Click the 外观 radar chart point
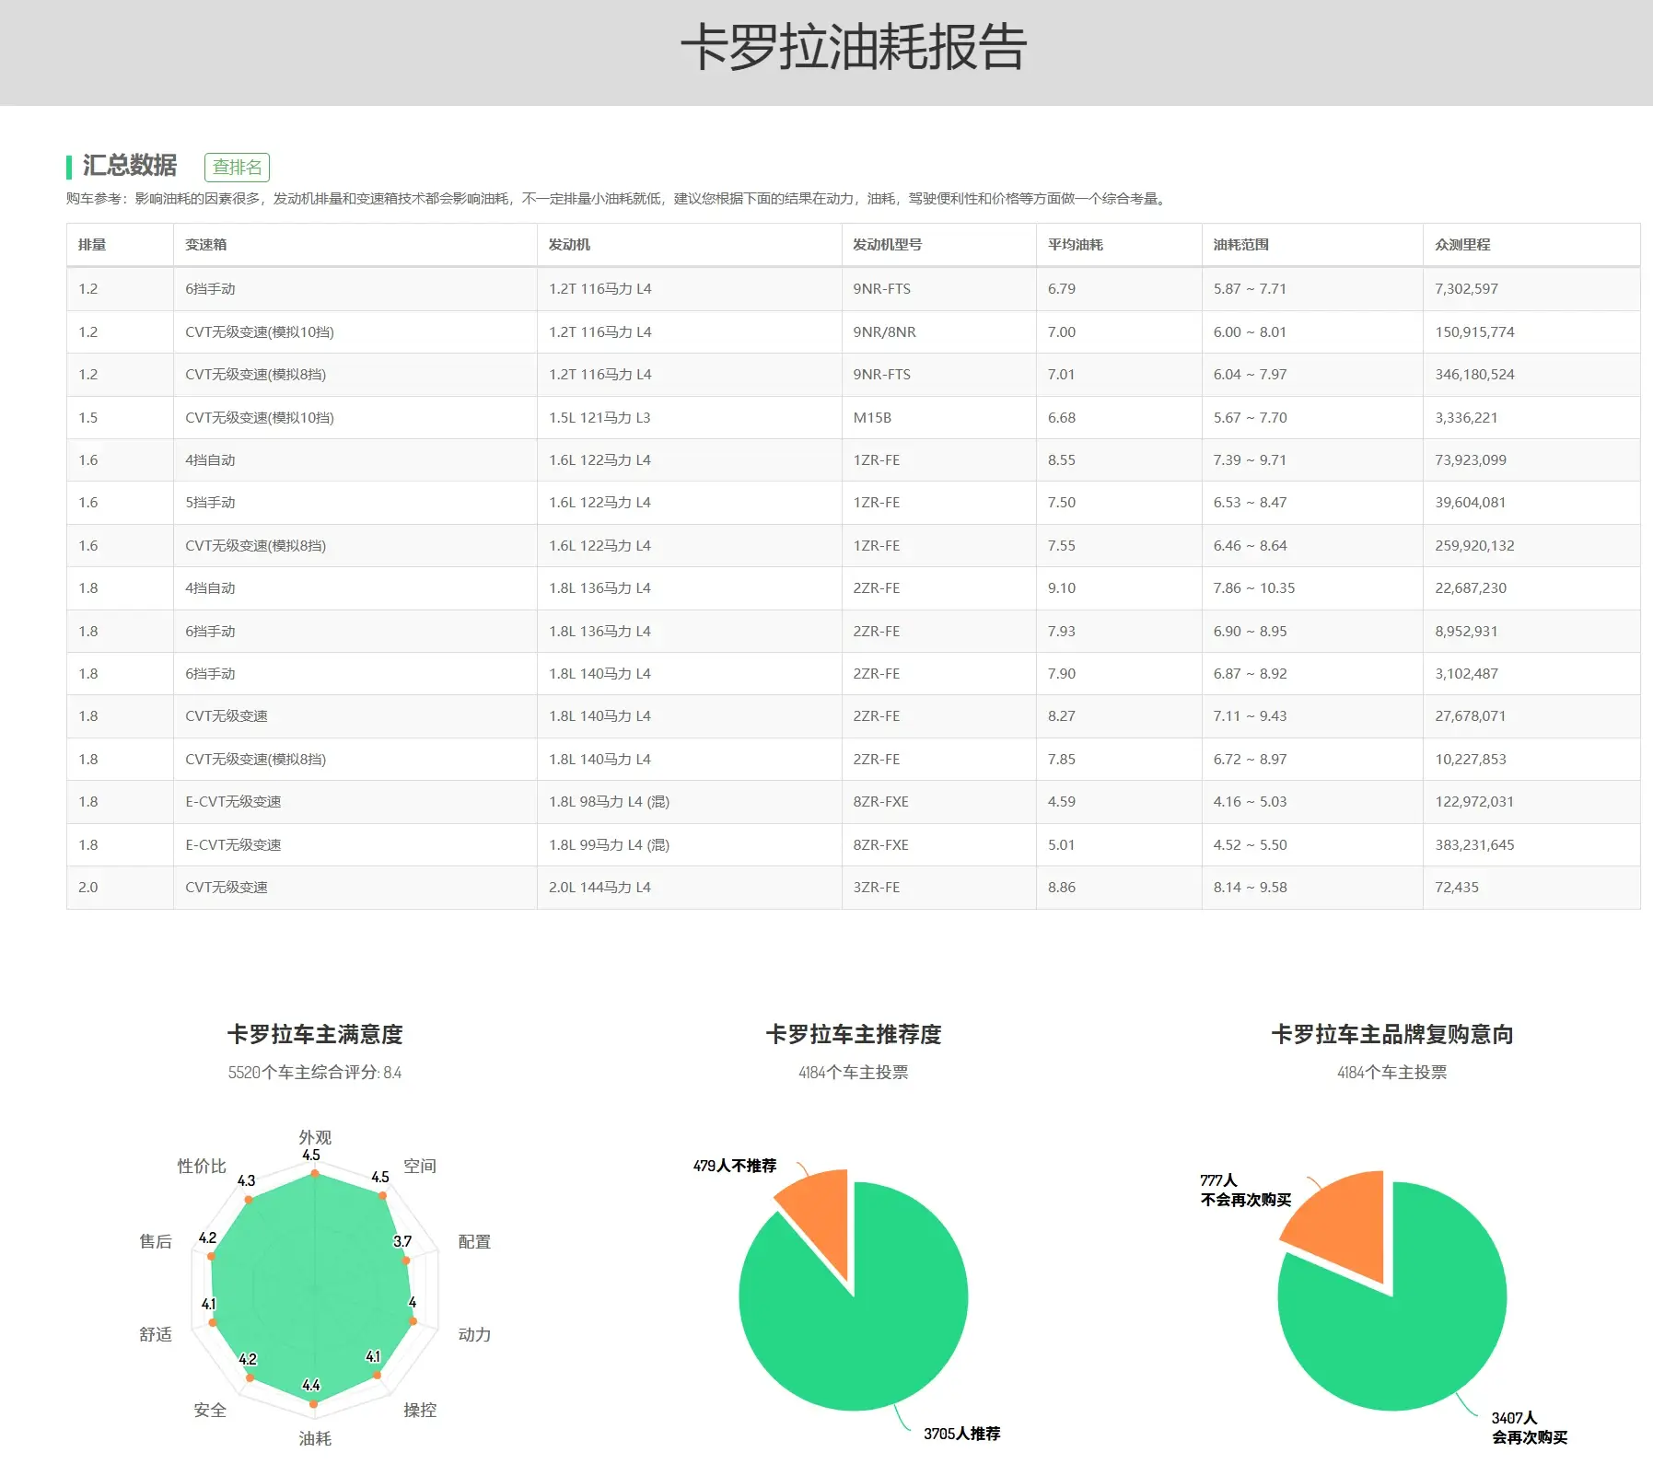The height and width of the screenshot is (1464, 1653). [315, 1173]
